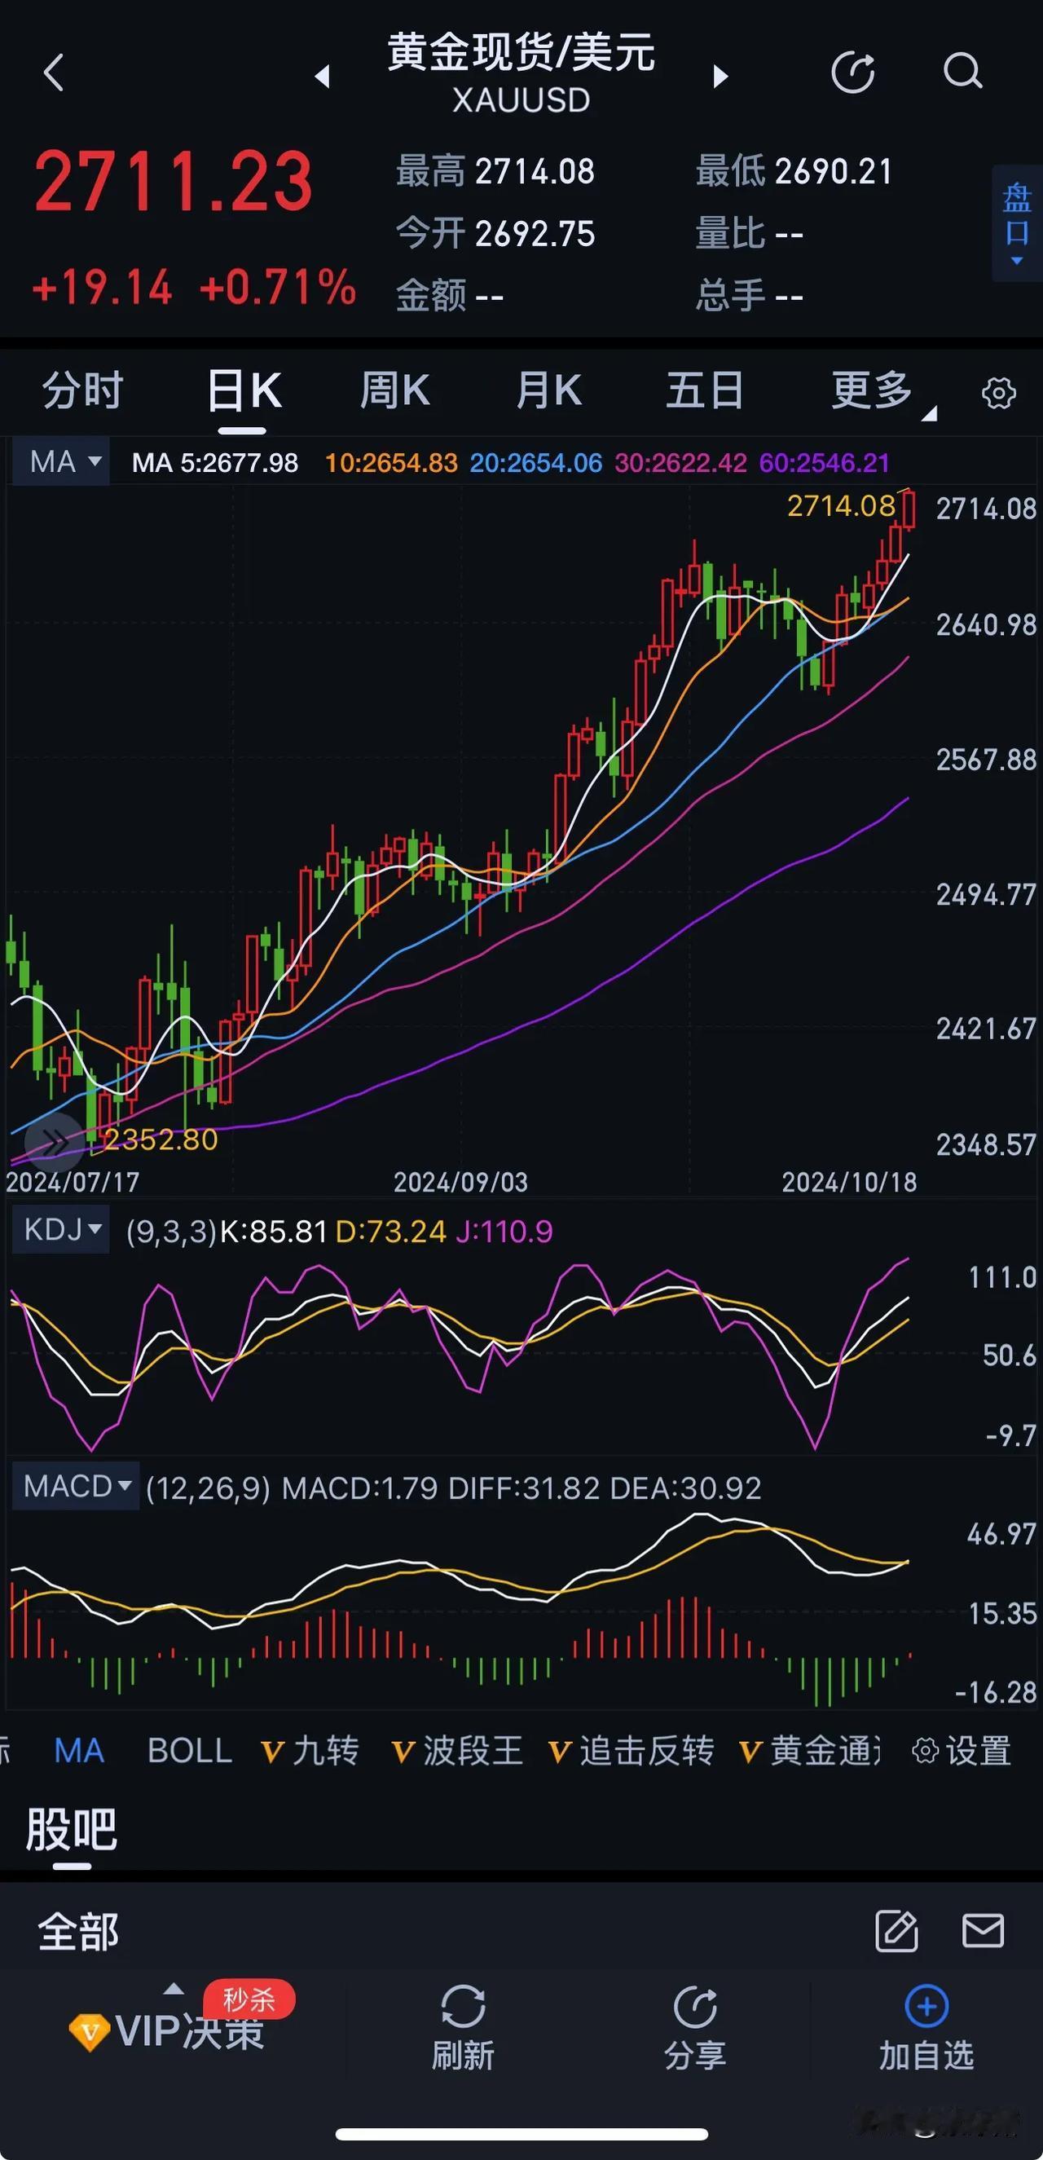Select MA in indicator bar
The width and height of the screenshot is (1043, 2160).
79,1751
